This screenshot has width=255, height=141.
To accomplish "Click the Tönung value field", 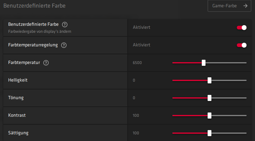I will pyautogui.click(x=134, y=98).
